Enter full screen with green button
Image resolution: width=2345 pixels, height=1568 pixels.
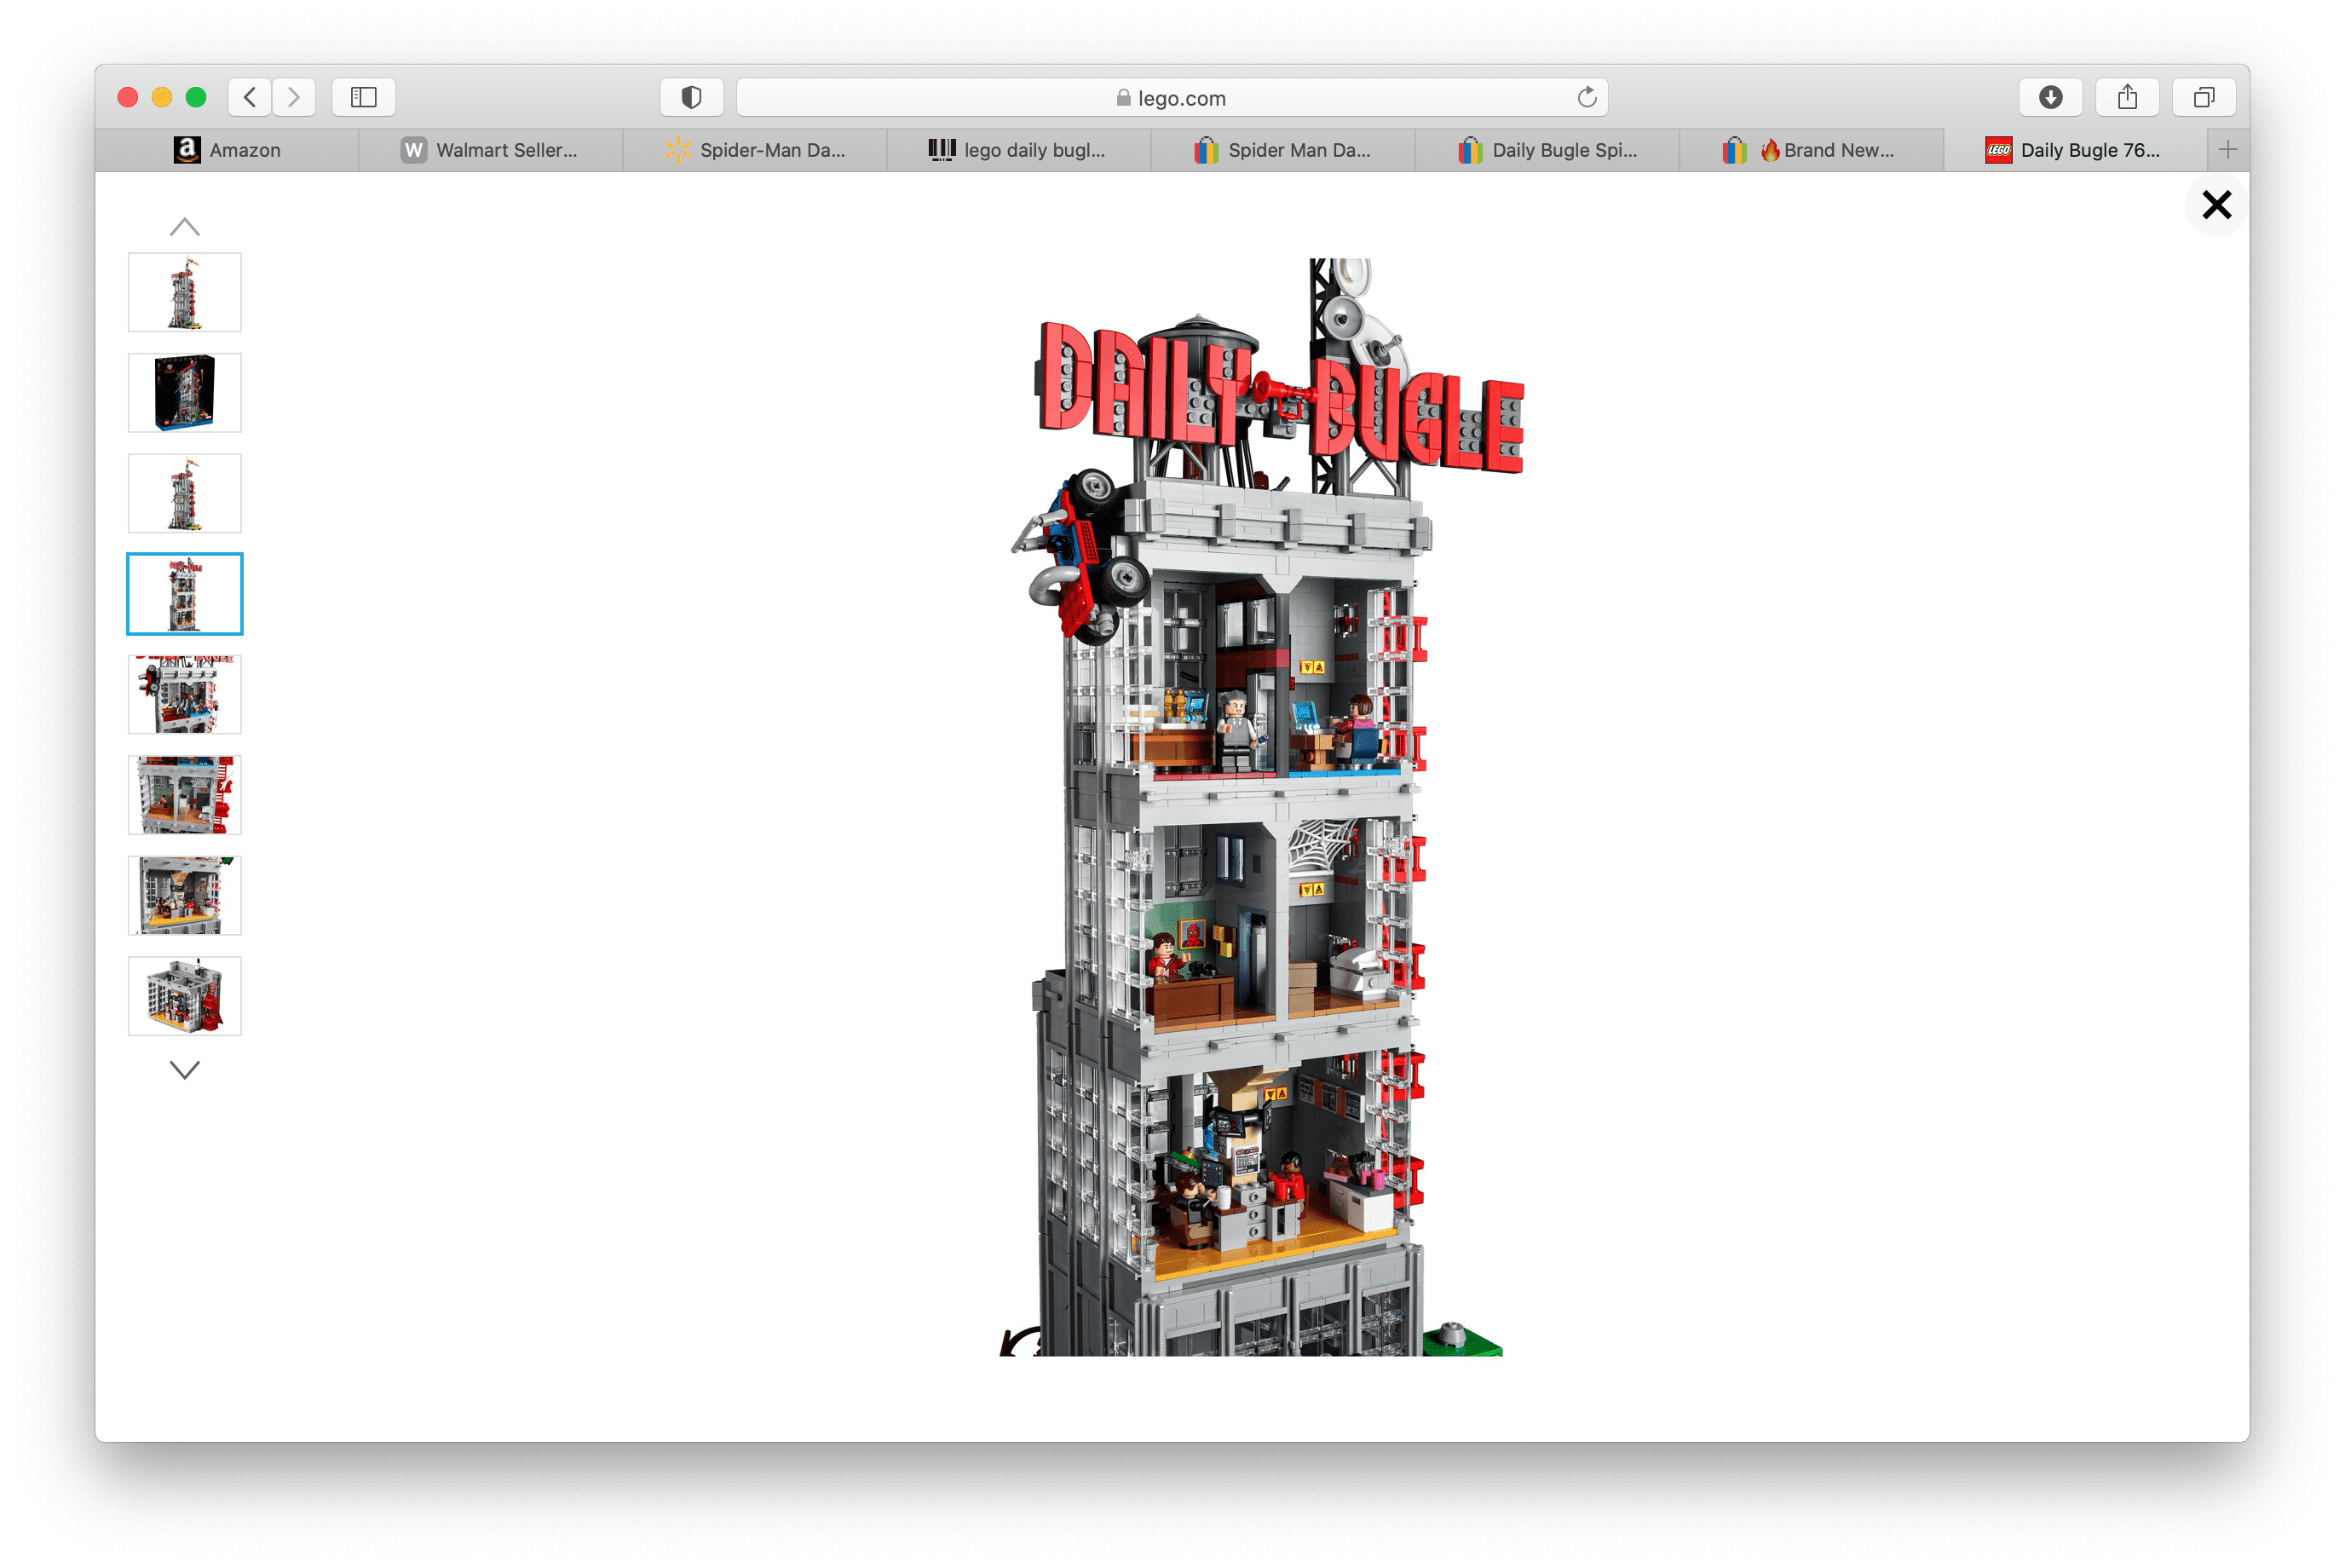(x=196, y=97)
